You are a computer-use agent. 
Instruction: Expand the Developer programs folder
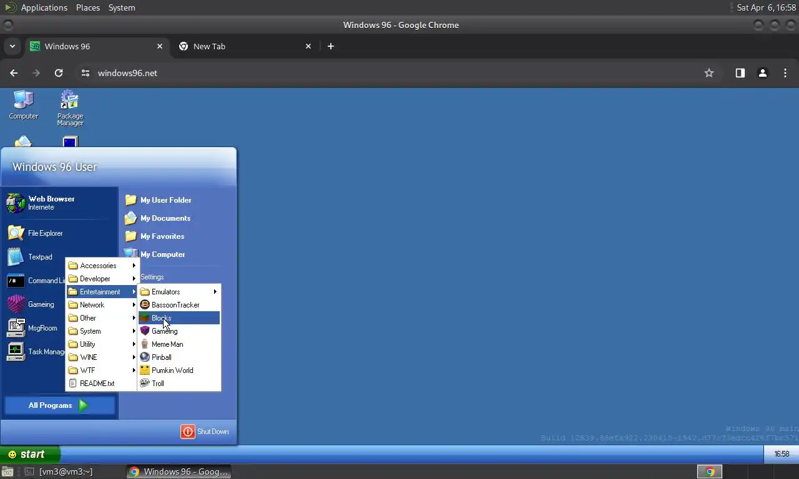(x=101, y=279)
